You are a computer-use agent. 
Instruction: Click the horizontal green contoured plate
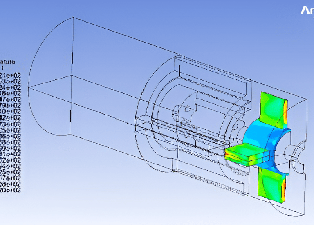pyautogui.click(x=246, y=155)
